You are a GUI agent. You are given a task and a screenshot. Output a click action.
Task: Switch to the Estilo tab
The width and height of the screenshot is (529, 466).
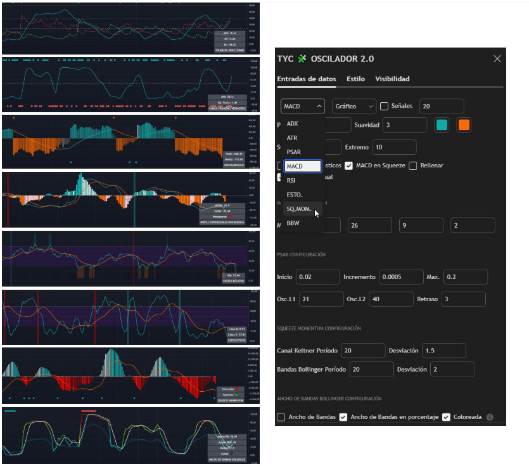[x=355, y=79]
